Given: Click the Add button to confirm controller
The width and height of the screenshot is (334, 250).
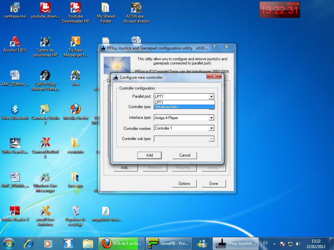Looking at the screenshot, I should point(149,155).
